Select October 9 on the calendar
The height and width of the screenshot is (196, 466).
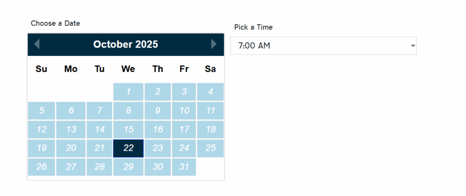click(x=157, y=111)
